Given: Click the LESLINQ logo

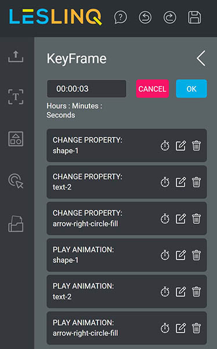Looking at the screenshot, I should (56, 17).
